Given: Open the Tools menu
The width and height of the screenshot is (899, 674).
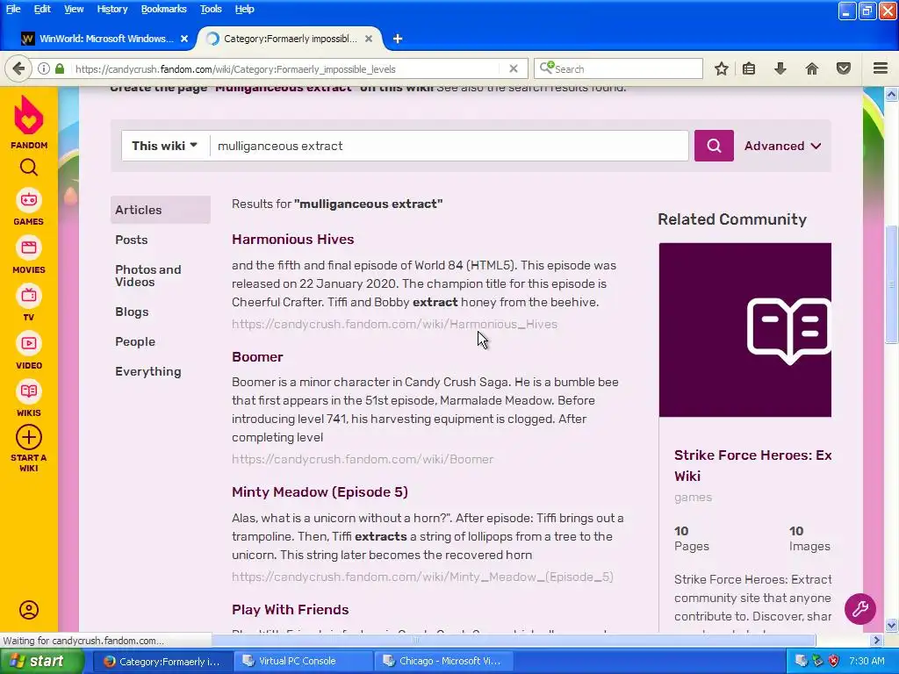Looking at the screenshot, I should coord(211,9).
